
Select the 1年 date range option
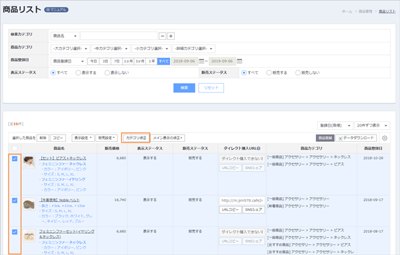tap(151, 61)
